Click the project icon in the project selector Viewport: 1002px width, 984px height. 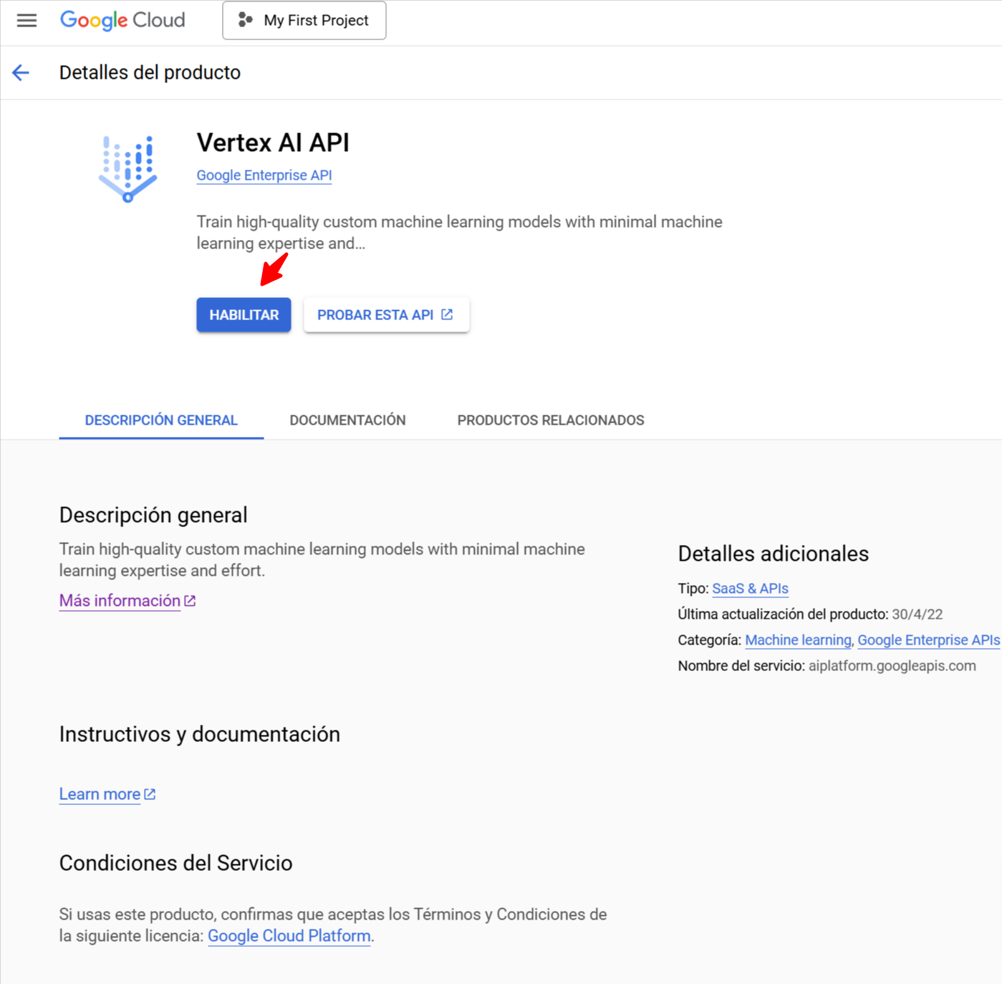[x=246, y=20]
